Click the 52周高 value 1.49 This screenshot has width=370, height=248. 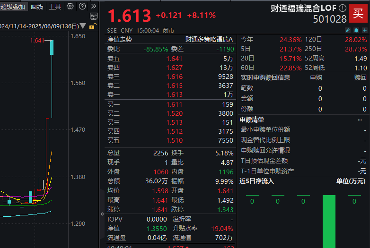pos(361,59)
